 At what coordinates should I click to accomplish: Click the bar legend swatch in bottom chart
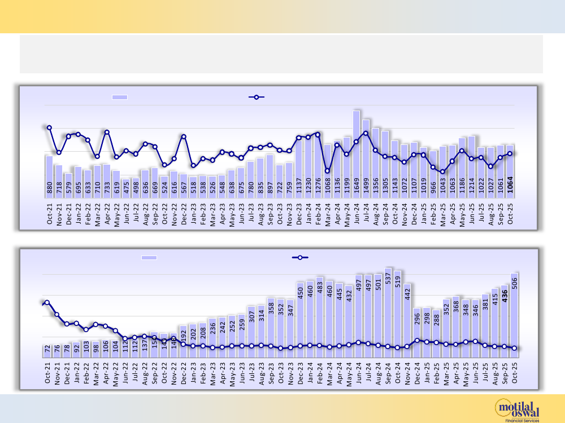pos(149,257)
